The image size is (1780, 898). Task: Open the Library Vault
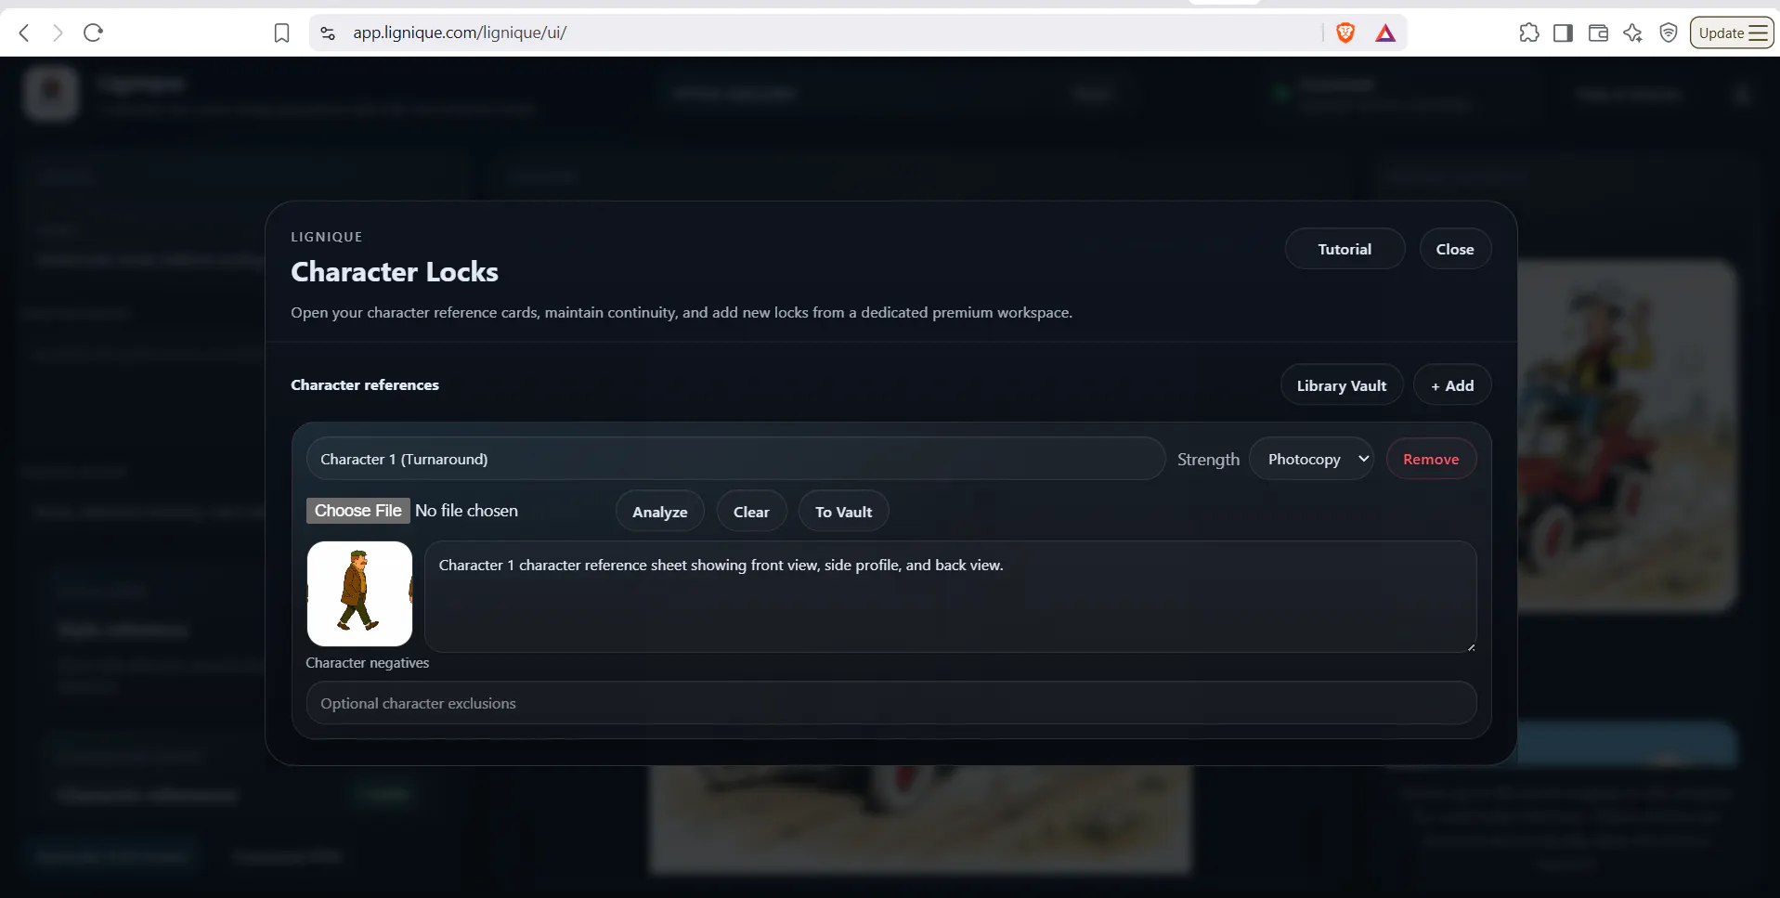pyautogui.click(x=1342, y=385)
